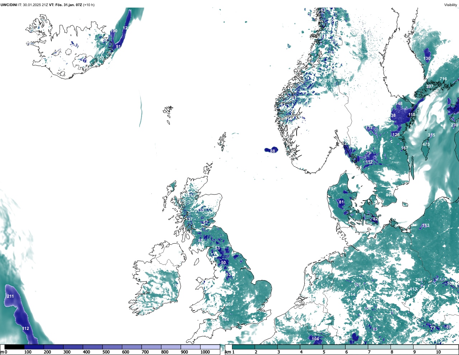Click the '177' value in central Sweden
459x355 pixels.
(x=369, y=128)
